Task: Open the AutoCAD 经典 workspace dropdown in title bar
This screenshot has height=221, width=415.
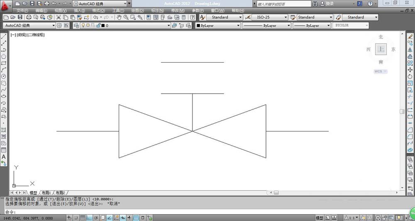Action: coord(100,4)
